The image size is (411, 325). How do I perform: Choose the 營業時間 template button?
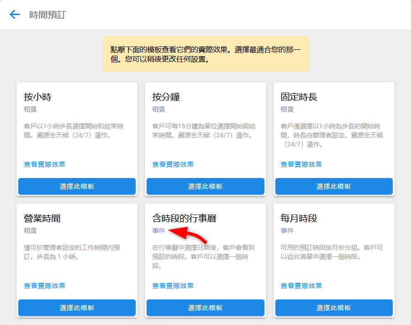point(77,308)
